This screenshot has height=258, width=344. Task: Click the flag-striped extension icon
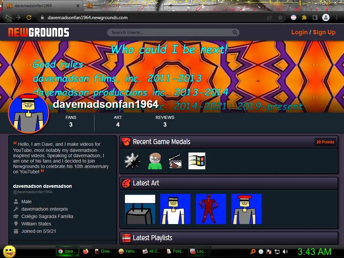(294, 17)
